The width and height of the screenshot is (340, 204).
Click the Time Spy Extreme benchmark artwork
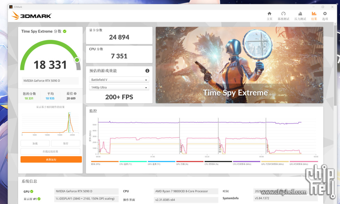[x=239, y=65]
